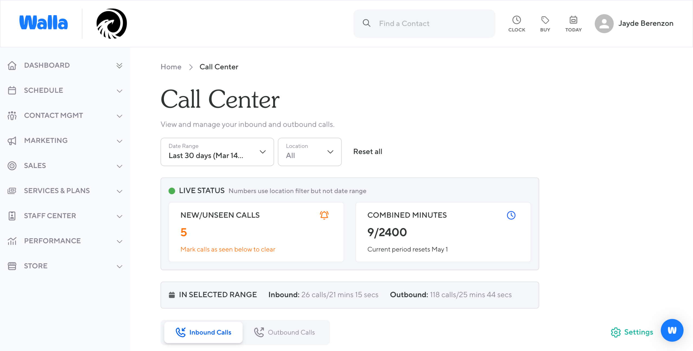The height and width of the screenshot is (351, 693).
Task: Click the eagle studio logo
Action: [112, 24]
